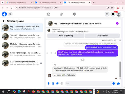Go to Facebook Home icon
Image resolution: width=125 pixels, height=94 pixels.
[48, 14]
